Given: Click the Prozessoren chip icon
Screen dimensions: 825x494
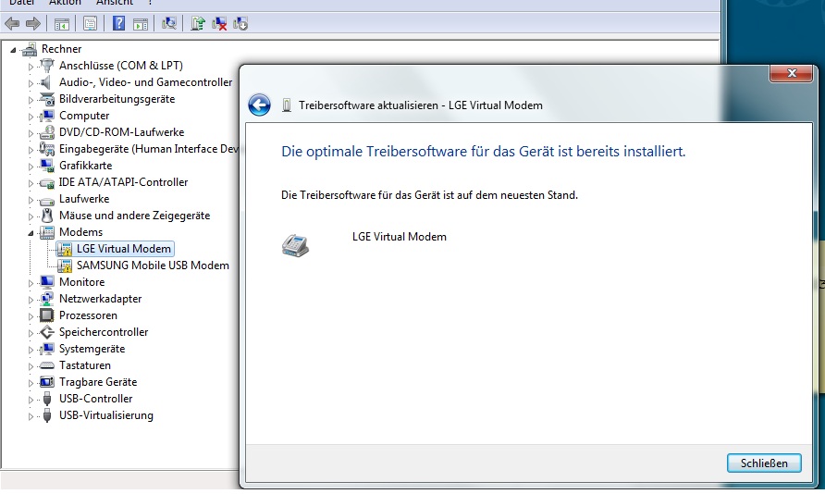Looking at the screenshot, I should (47, 315).
